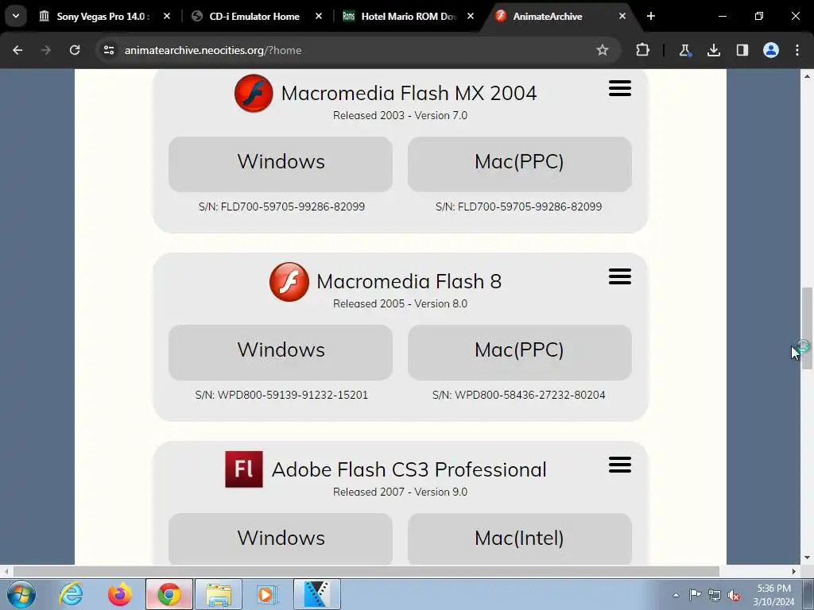814x610 pixels.
Task: Toggle the Chrome side panel
Action: [x=742, y=50]
